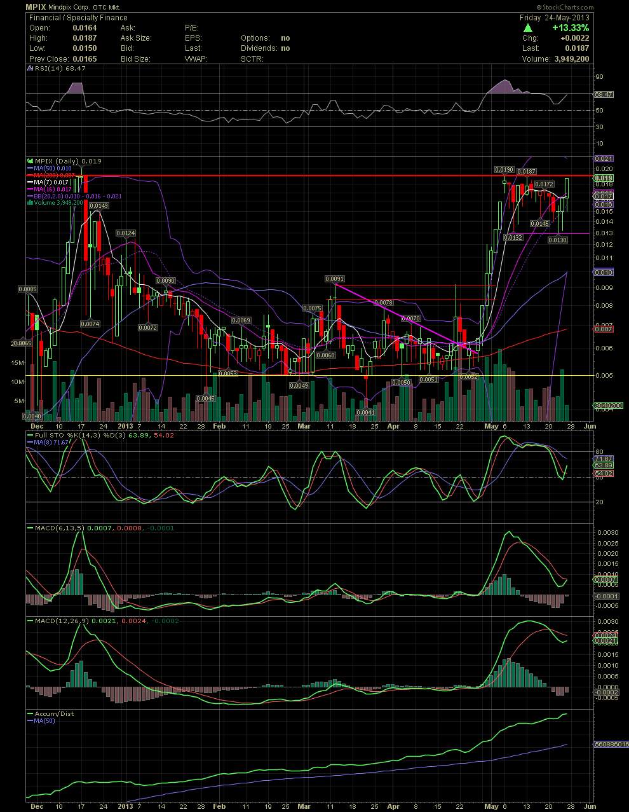The height and width of the screenshot is (812, 629).
Task: Click the 0.0130 price low label
Action: click(x=558, y=240)
